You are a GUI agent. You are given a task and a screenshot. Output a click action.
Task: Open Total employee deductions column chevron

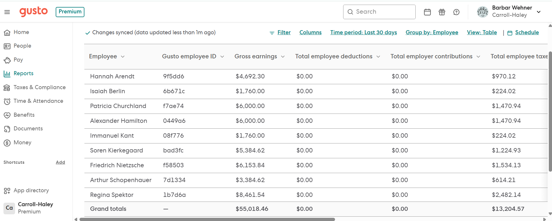378,57
